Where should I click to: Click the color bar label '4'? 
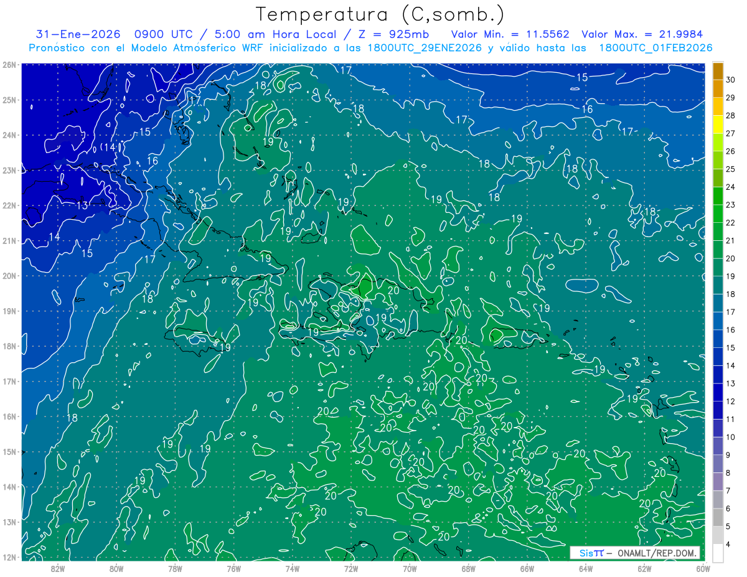coord(728,545)
